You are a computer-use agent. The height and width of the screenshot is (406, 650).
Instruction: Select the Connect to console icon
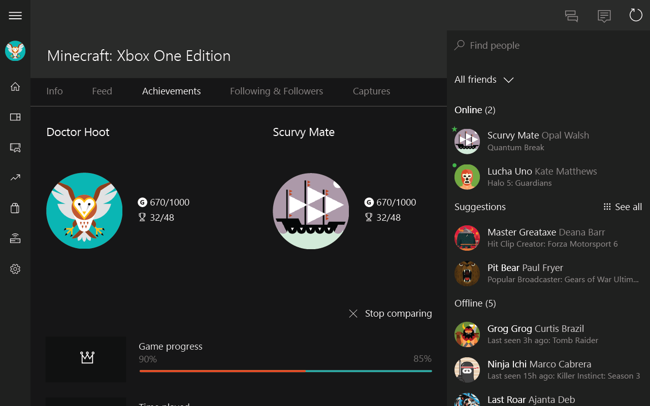15,238
